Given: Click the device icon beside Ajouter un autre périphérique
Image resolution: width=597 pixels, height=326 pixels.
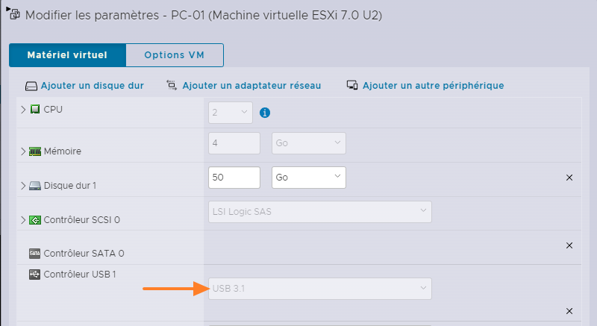Looking at the screenshot, I should 353,85.
